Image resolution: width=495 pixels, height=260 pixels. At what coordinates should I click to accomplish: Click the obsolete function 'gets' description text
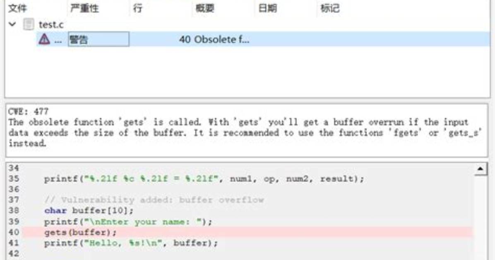pos(245,132)
